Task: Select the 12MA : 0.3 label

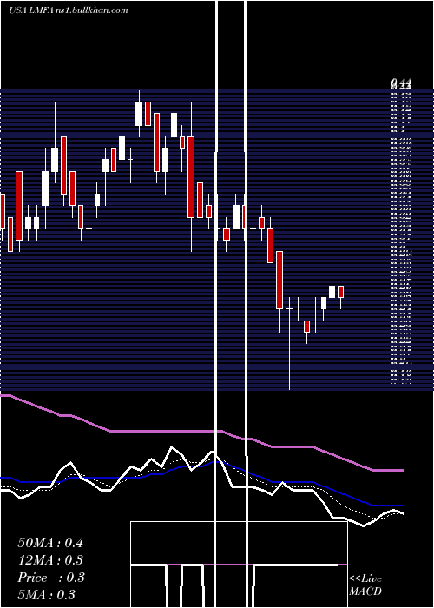Action: 50,560
